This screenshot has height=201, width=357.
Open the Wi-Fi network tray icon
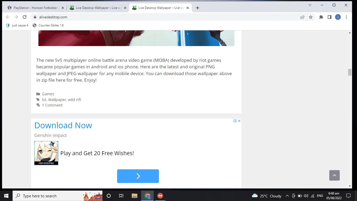tap(313, 196)
